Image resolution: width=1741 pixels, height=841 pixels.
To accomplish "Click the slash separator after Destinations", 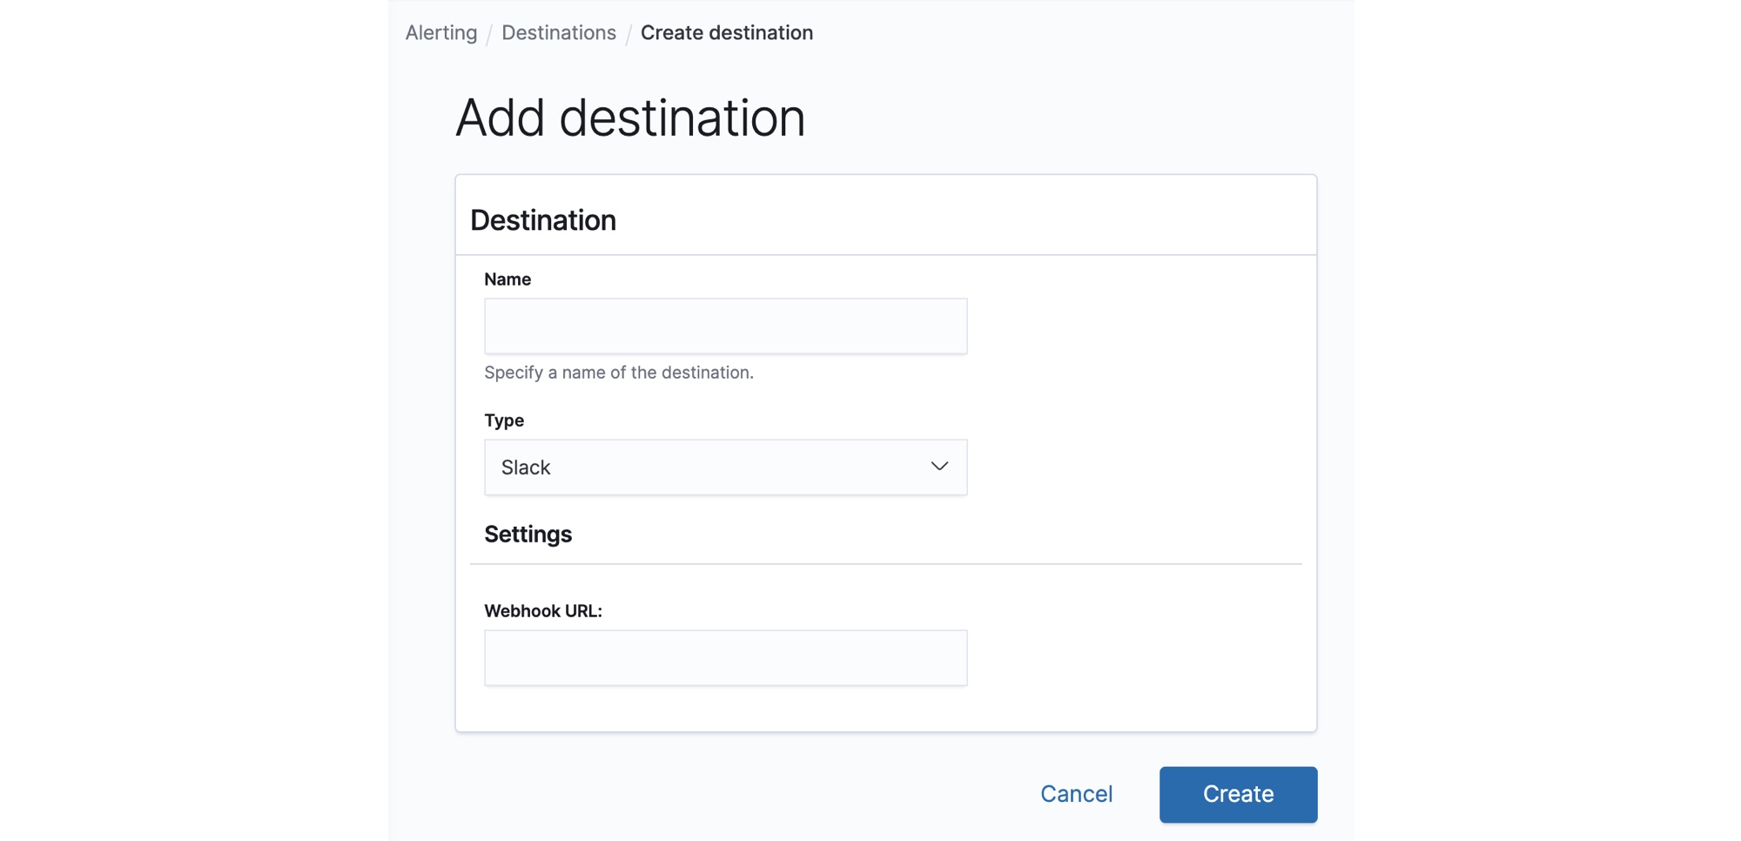I will (x=629, y=34).
